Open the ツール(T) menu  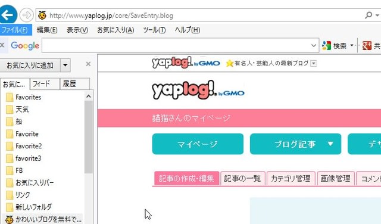coord(154,30)
